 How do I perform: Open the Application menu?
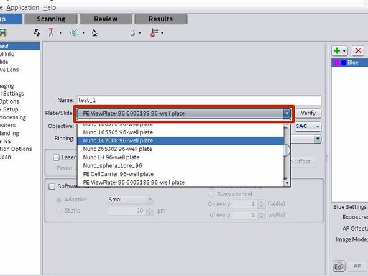23,7
